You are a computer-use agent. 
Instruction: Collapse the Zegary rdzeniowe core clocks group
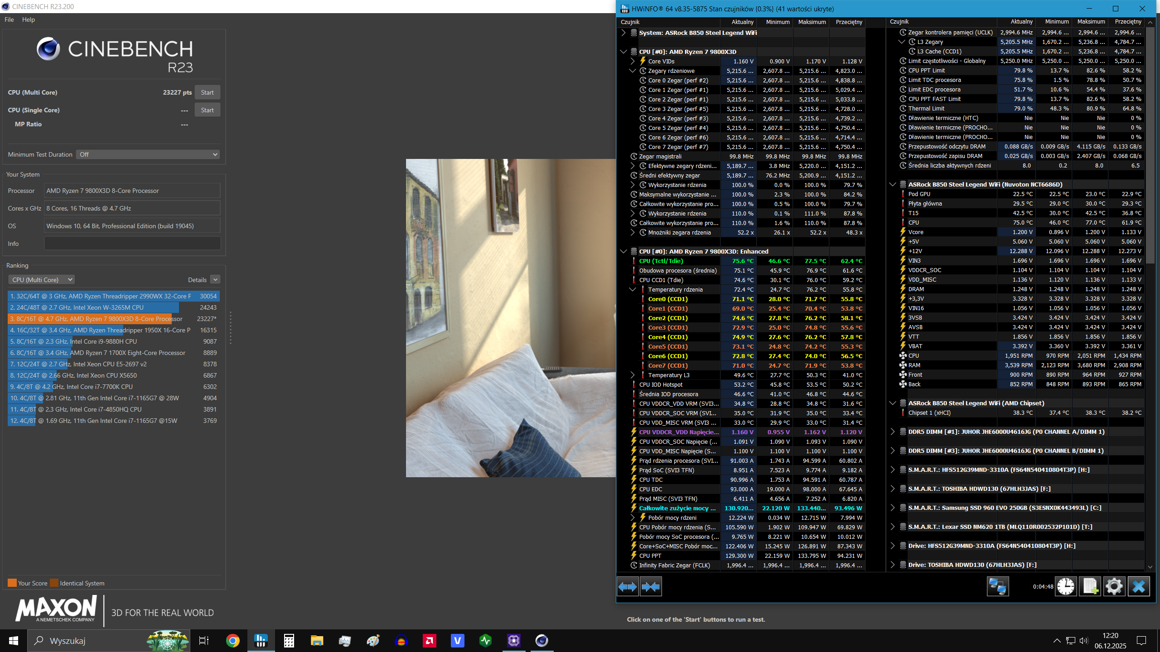(633, 71)
